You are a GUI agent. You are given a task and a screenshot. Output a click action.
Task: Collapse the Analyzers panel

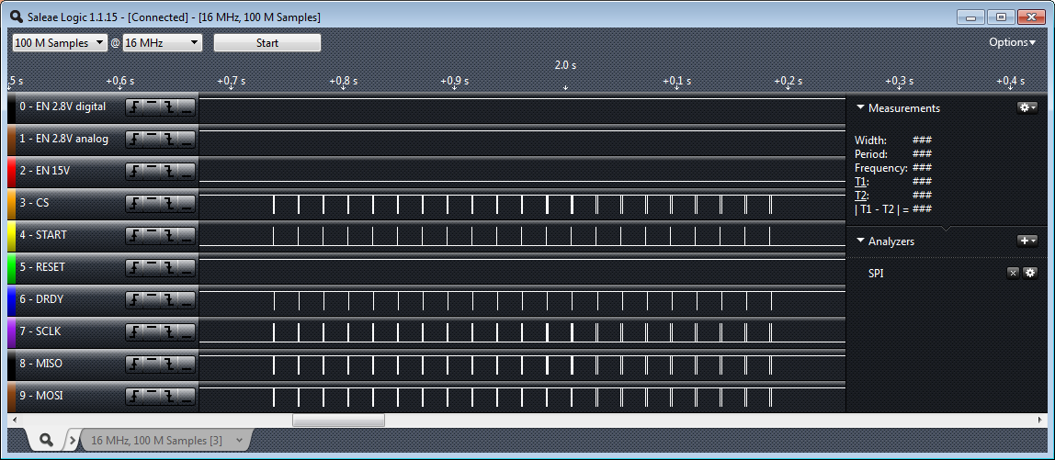pos(860,241)
